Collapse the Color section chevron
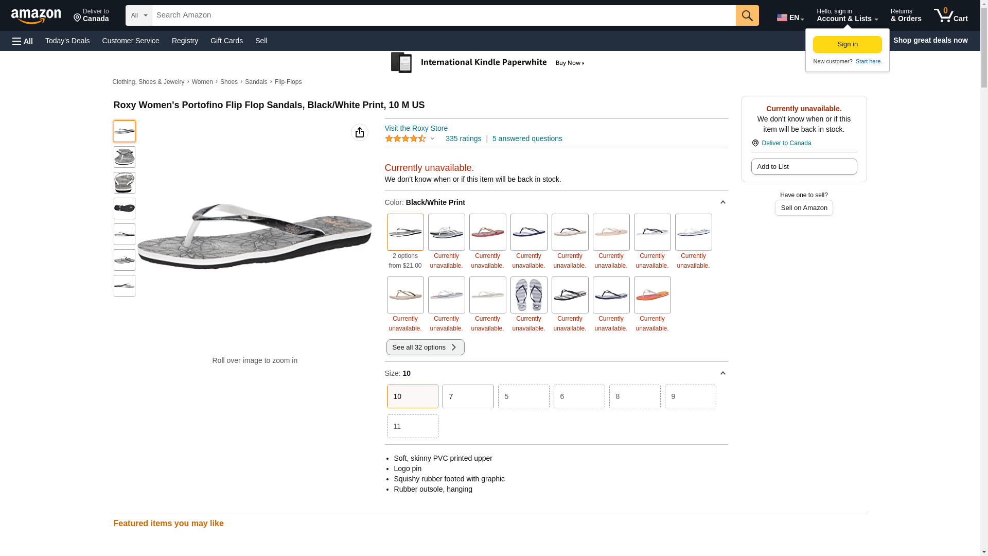 click(x=723, y=202)
